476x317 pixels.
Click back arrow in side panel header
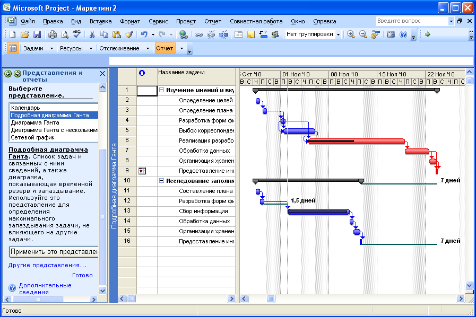point(8,73)
